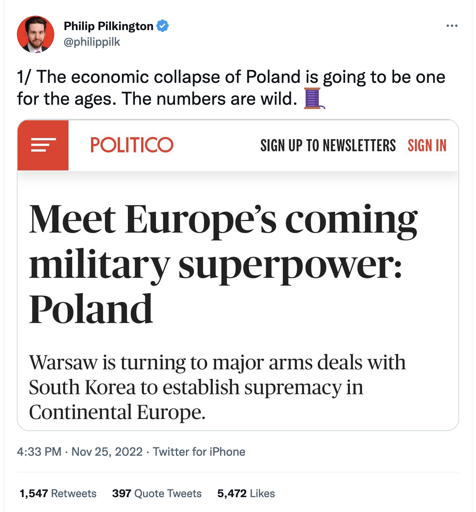Open the Philip Pilkington display name
The height and width of the screenshot is (512, 476).
(108, 26)
